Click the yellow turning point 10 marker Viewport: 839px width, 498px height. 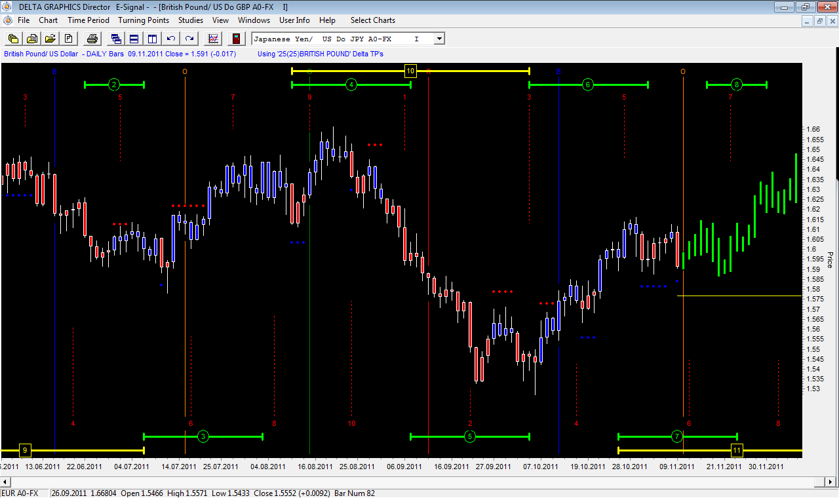410,71
